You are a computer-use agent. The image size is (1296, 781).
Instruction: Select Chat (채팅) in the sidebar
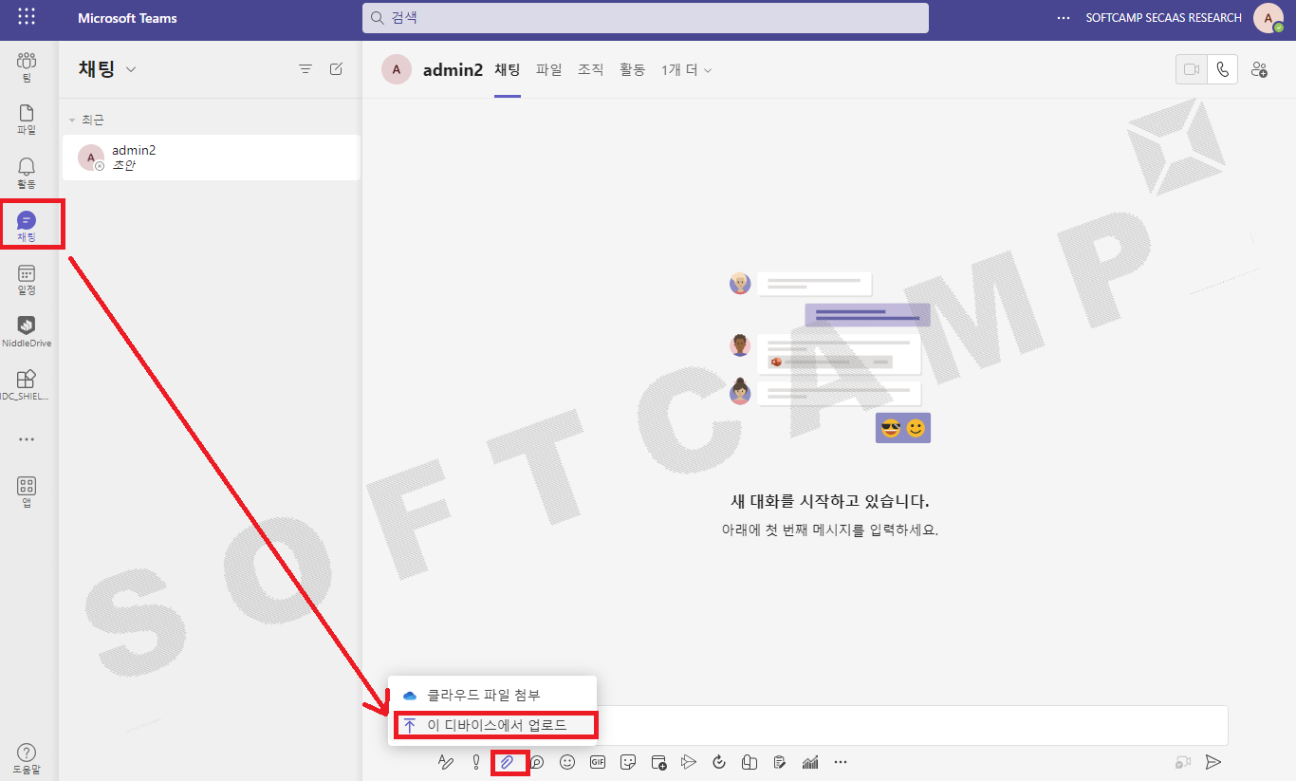(x=27, y=227)
